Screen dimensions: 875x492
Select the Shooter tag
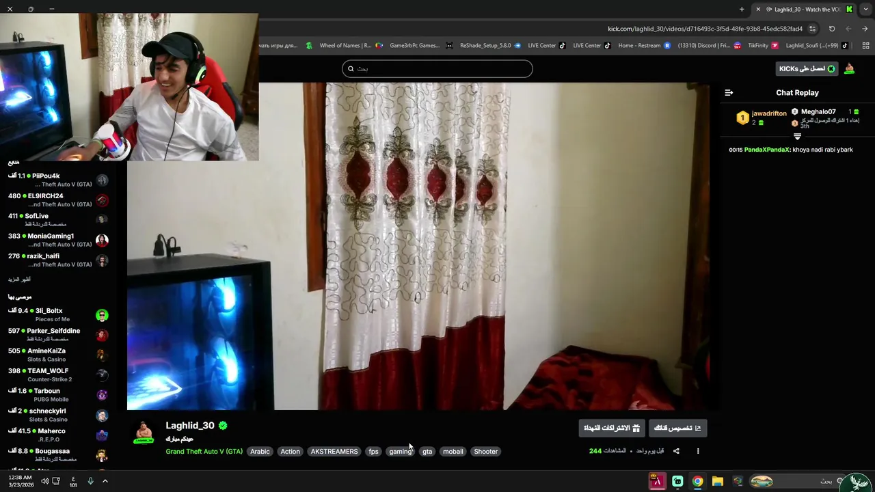[486, 452]
